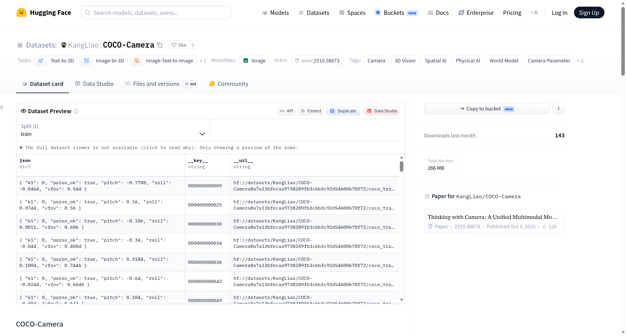Open the Files and versions tab
The image size is (626, 336).
161,84
